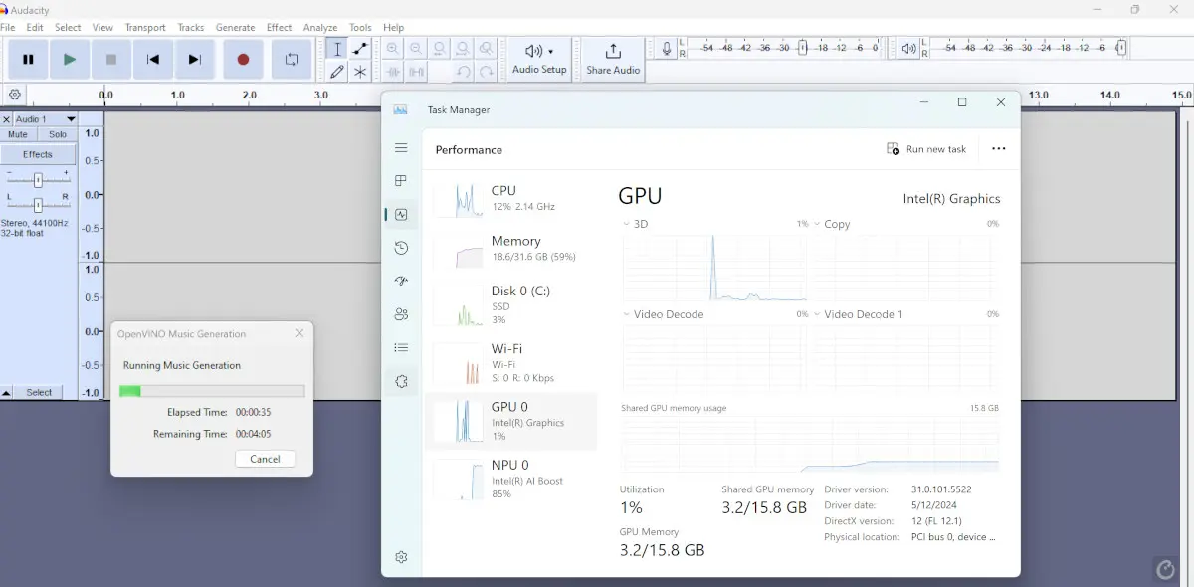
Task: Click the record meter microphone icon
Action: point(667,48)
